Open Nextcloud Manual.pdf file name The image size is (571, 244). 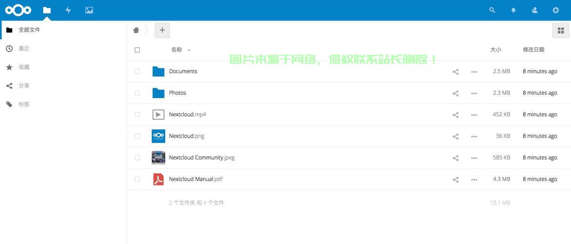coord(196,179)
